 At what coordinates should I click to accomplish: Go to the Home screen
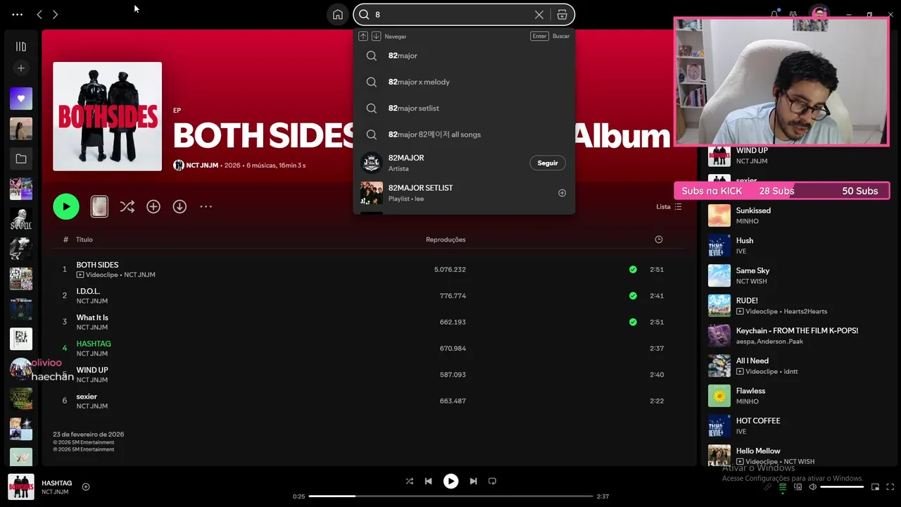click(338, 15)
